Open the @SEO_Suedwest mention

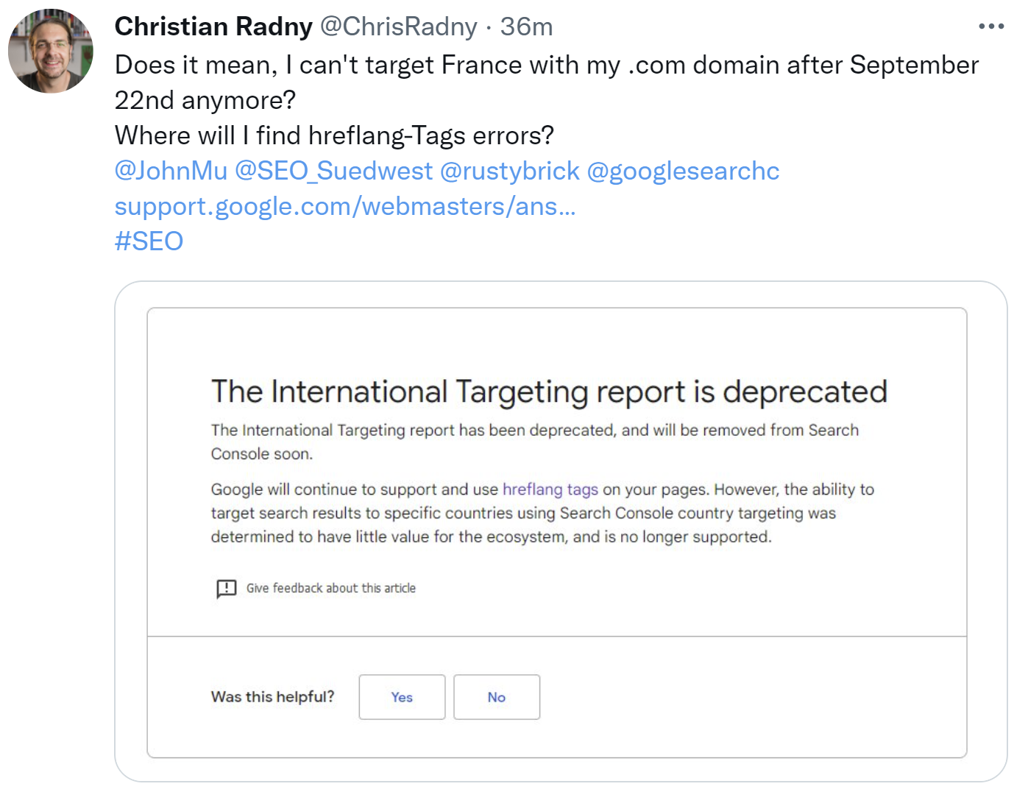[333, 170]
